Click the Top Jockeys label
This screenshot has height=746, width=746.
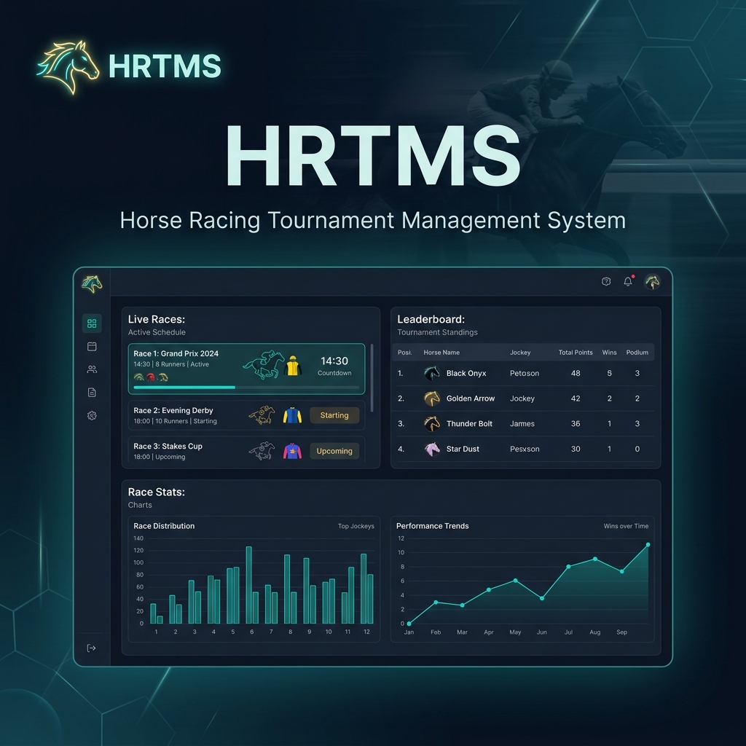(356, 526)
